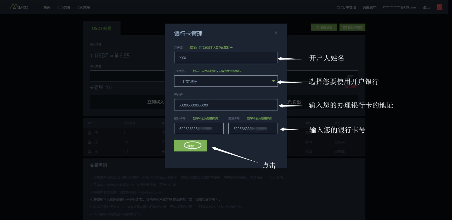Select the USDT交易 tab
Screen dimensions: 452x220
pyautogui.click(x=101, y=28)
